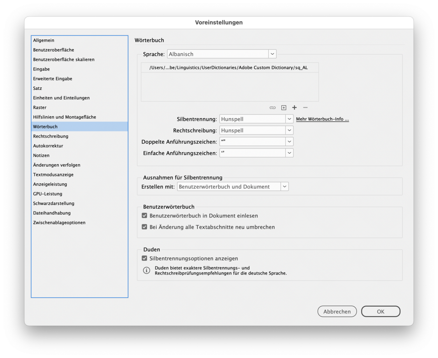438x358 pixels.
Task: Open Hilfslinien und Montagefläche
Action: tap(79, 117)
